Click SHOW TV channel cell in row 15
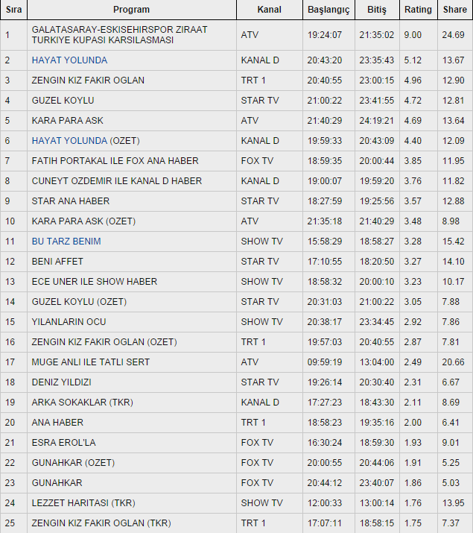Image resolution: width=473 pixels, height=533 pixels. [x=270, y=322]
